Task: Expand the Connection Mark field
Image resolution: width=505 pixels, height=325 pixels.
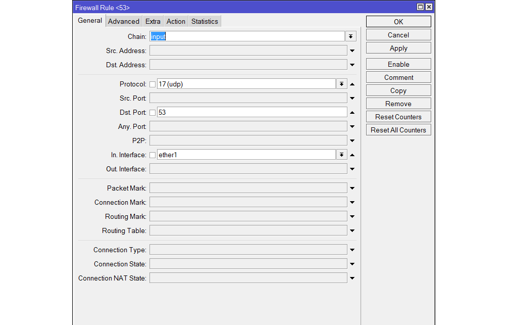Action: point(352,203)
